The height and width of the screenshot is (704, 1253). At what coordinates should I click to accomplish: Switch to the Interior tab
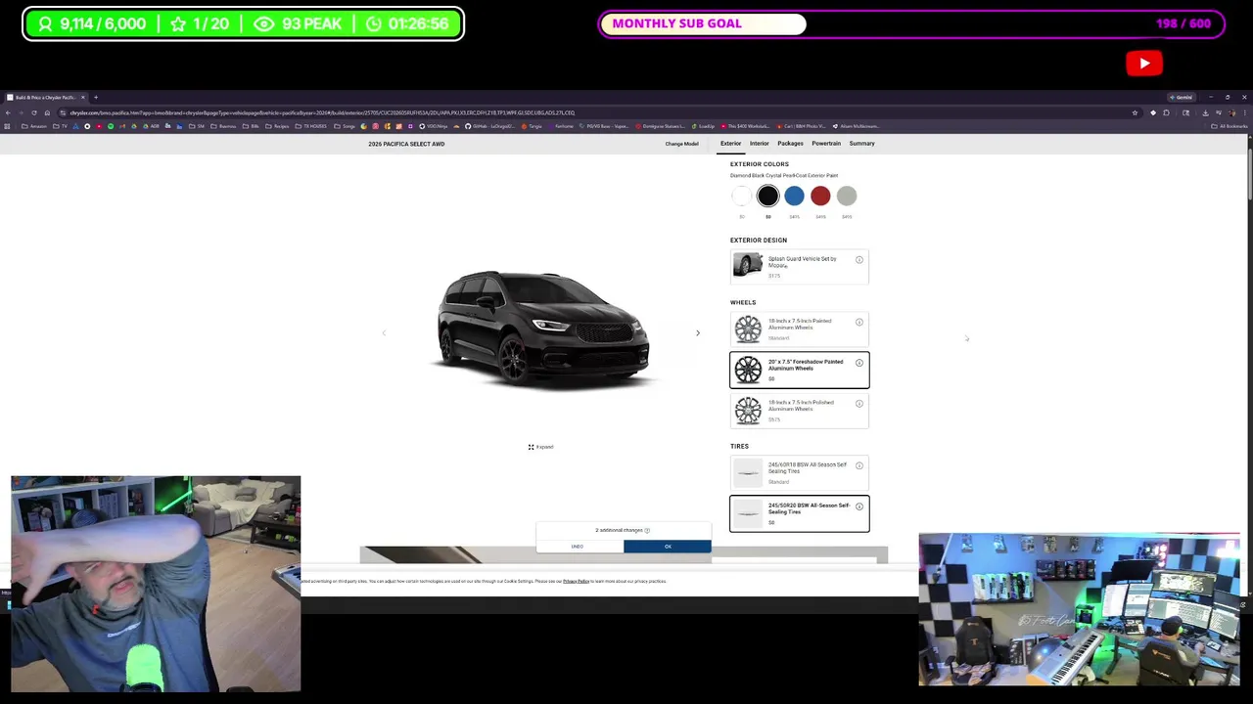(x=760, y=144)
